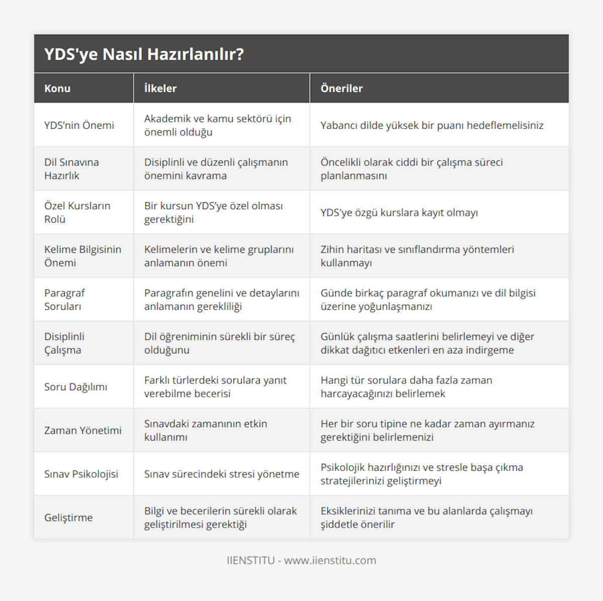Click the 'Sınav sürecindeki stresi yönetme' cell
The height and width of the screenshot is (601, 603).
click(x=222, y=474)
